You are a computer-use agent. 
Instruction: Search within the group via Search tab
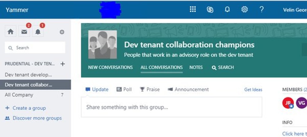[223, 68]
